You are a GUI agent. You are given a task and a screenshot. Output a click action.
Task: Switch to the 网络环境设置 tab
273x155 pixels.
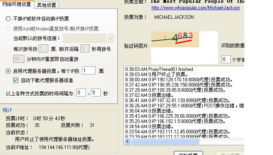pos(17,4)
